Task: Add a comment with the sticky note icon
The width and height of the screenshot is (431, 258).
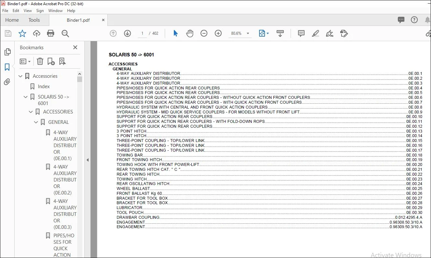Action: pyautogui.click(x=301, y=33)
